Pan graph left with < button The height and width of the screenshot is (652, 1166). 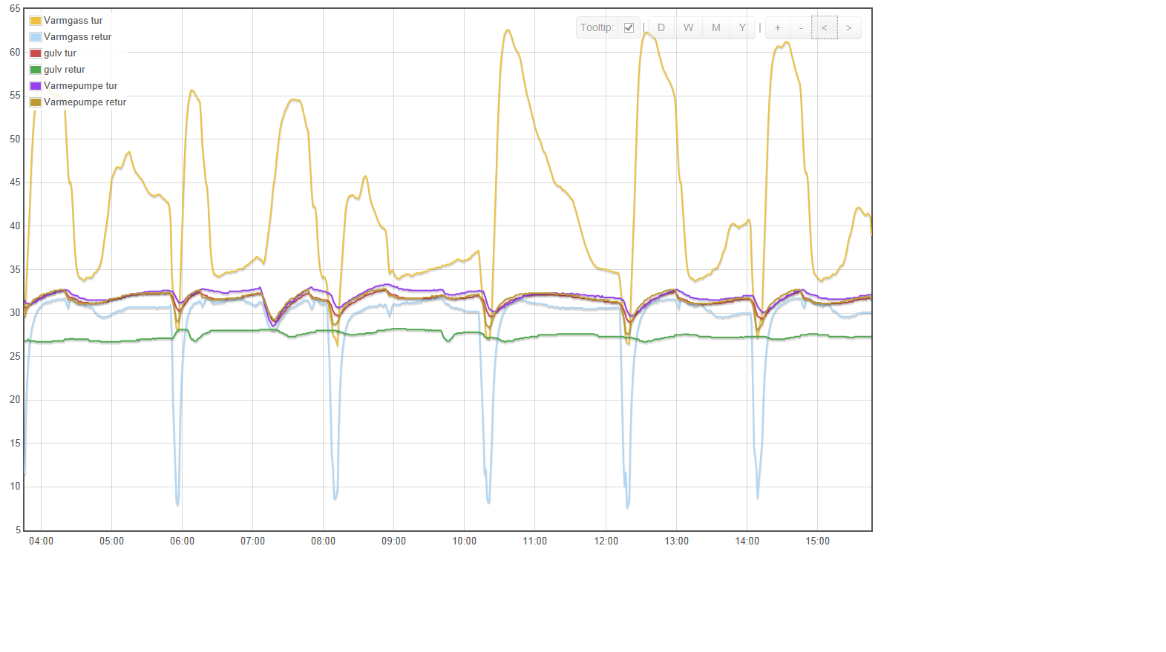coord(825,27)
